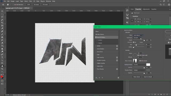Viewport: 171px width, 96px height.
Task: Open the Image menu
Action: pyautogui.click(x=13, y=1)
